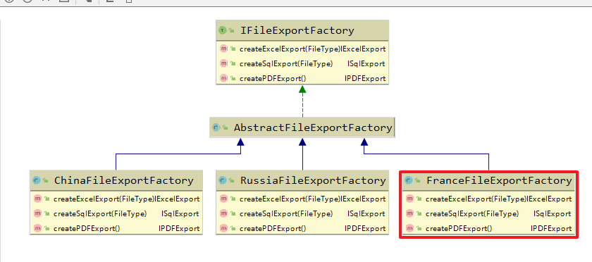Click method icon of createPDFExport in IFileExportFactory
This screenshot has width=592, height=262.
click(223, 78)
